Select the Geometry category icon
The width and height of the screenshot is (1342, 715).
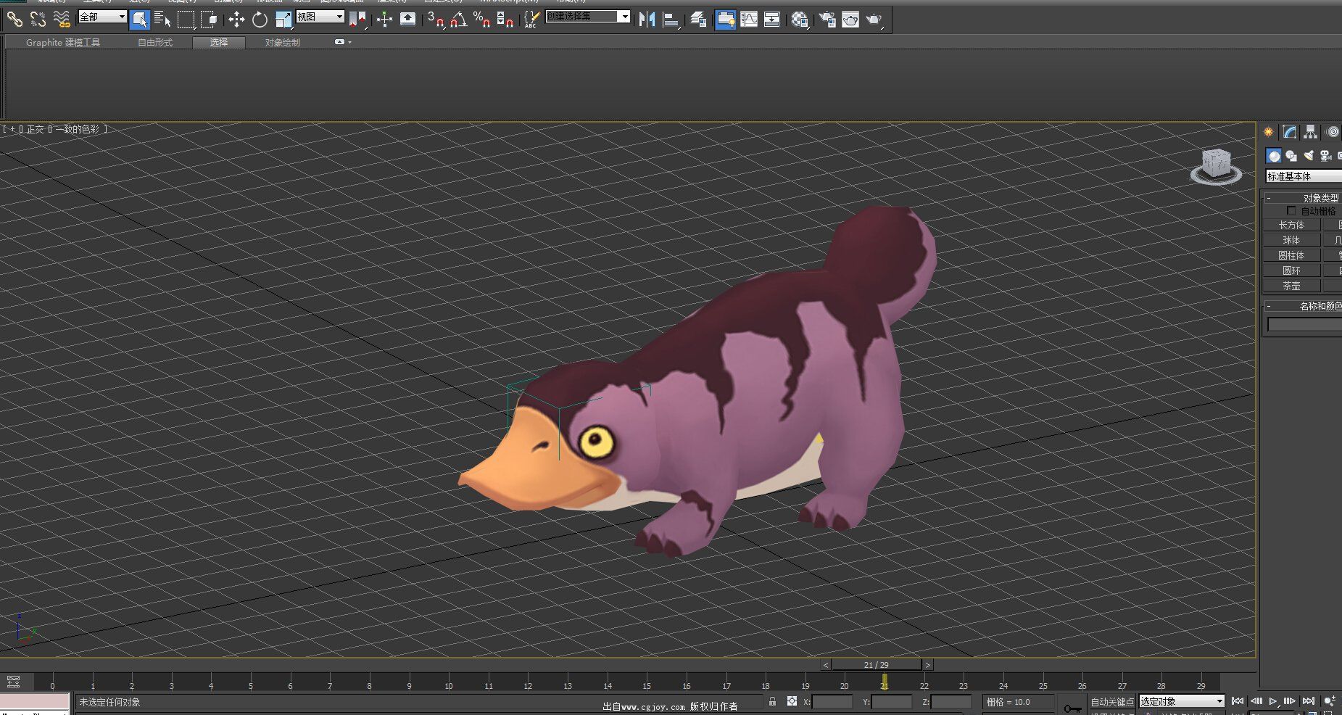1274,156
